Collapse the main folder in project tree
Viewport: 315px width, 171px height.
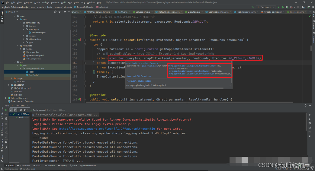point(15,16)
